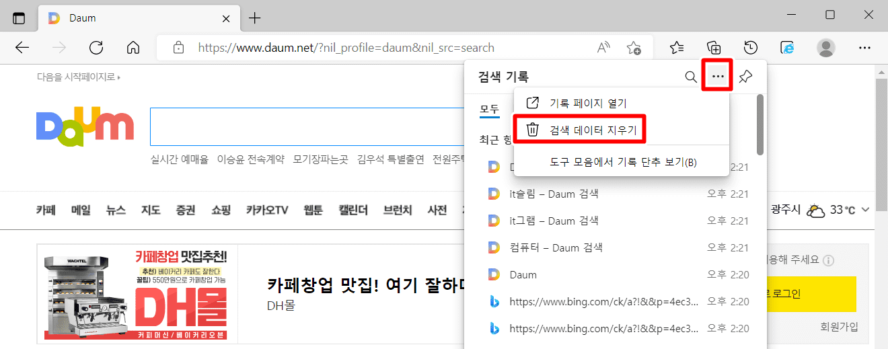Image resolution: width=888 pixels, height=349 pixels.
Task: Click 다음을 시작페이지로 link
Action: click(x=79, y=77)
